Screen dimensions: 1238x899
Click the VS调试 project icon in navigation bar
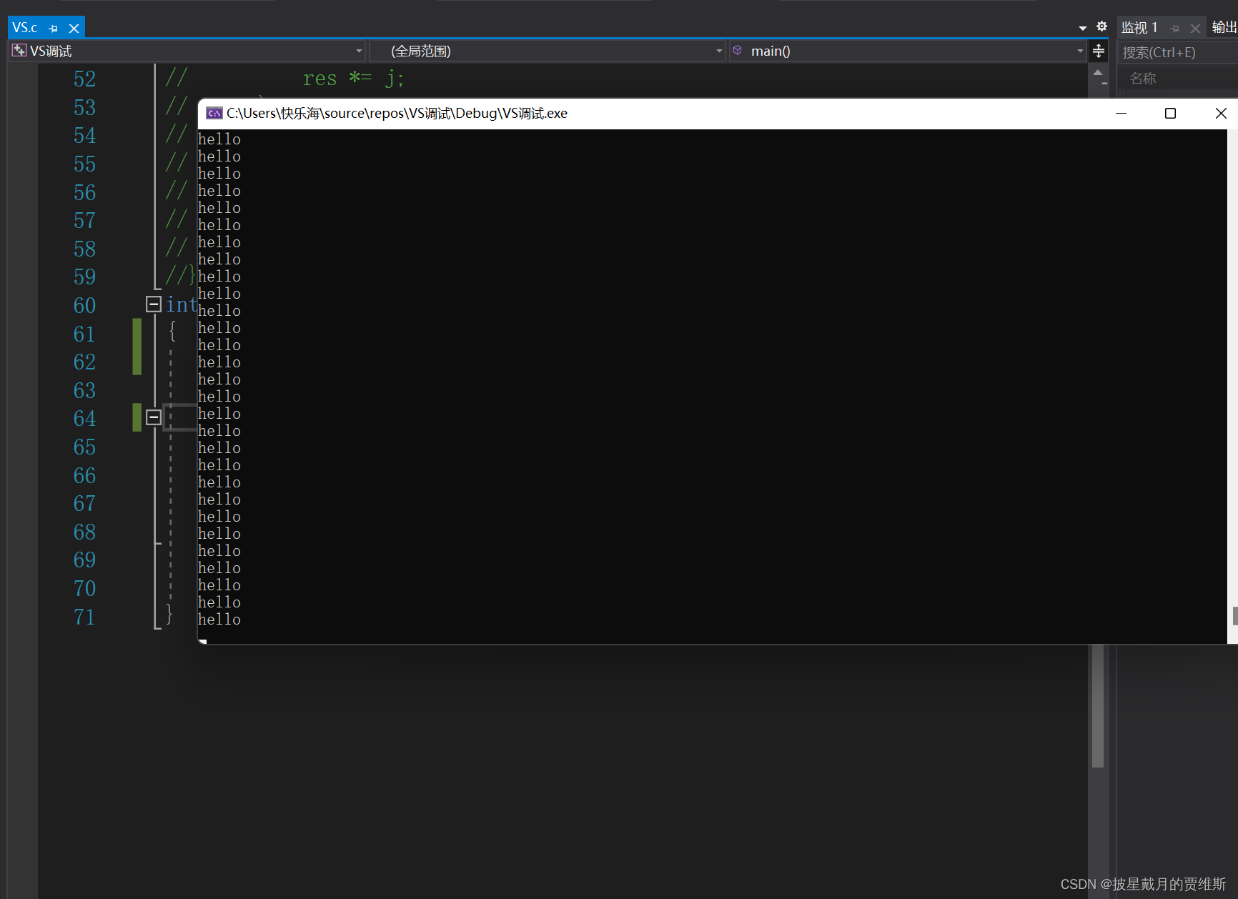[x=19, y=51]
